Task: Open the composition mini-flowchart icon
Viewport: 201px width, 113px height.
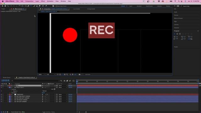Action: pyautogui.click(x=61, y=81)
